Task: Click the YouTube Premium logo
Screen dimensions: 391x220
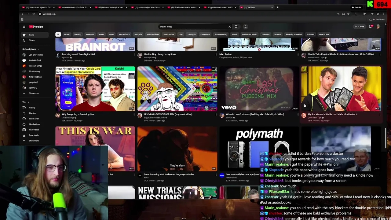Action: pos(36,27)
